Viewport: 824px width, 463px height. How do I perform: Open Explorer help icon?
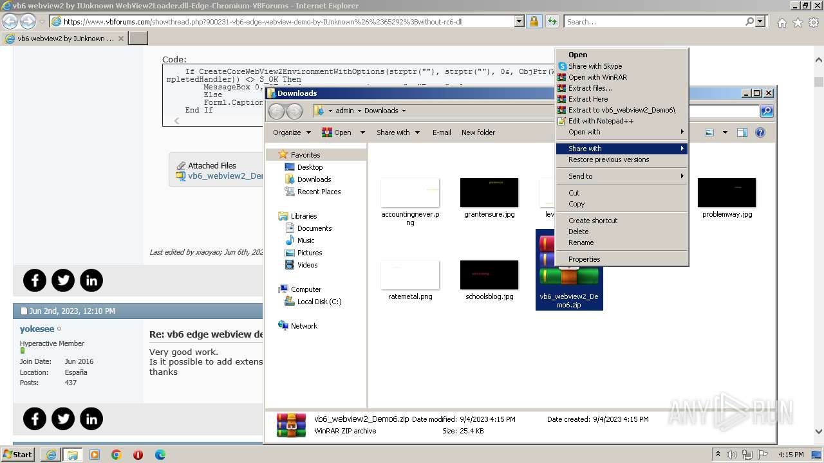tap(760, 132)
